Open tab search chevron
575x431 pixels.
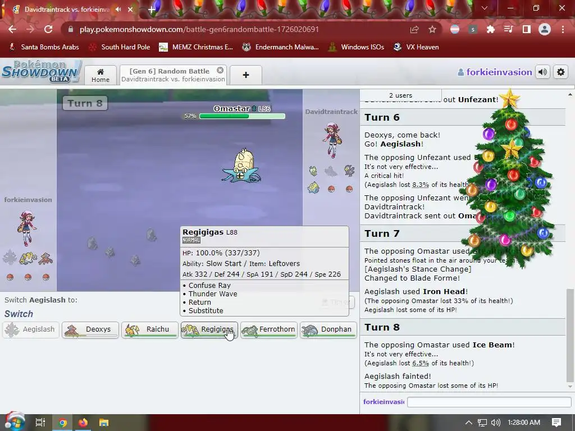485,8
